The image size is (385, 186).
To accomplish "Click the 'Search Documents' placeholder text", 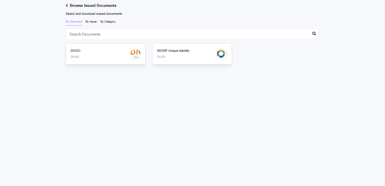I will coord(85,34).
